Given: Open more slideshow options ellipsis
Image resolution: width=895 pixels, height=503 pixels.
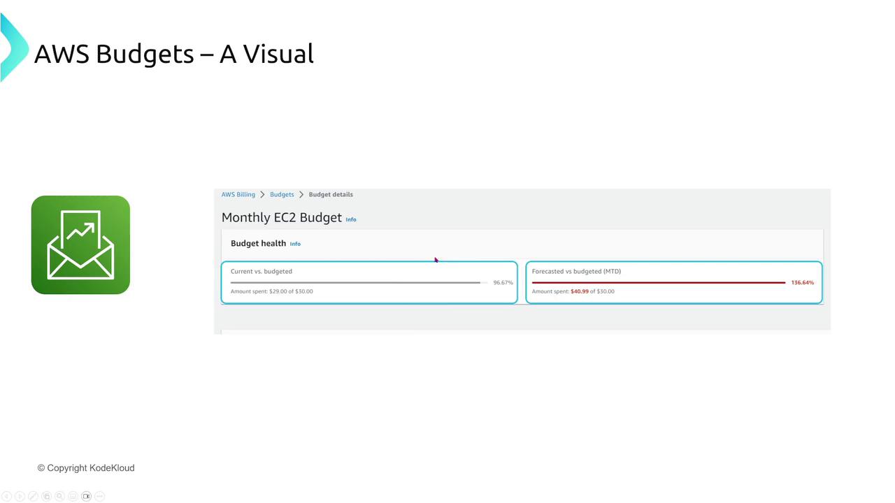Looking at the screenshot, I should (99, 496).
